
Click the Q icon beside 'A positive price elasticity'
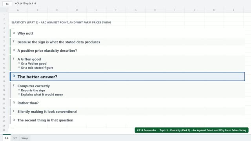14,50
